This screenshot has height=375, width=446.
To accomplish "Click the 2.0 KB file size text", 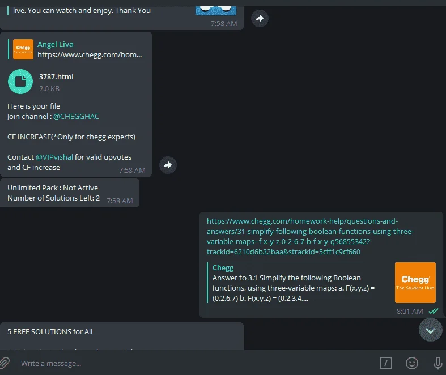I will coord(49,89).
